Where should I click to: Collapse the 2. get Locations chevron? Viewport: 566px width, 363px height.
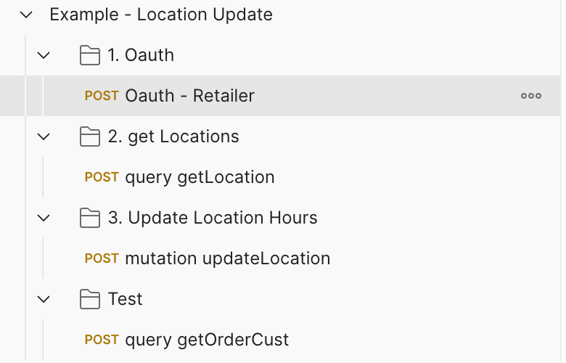pos(44,136)
